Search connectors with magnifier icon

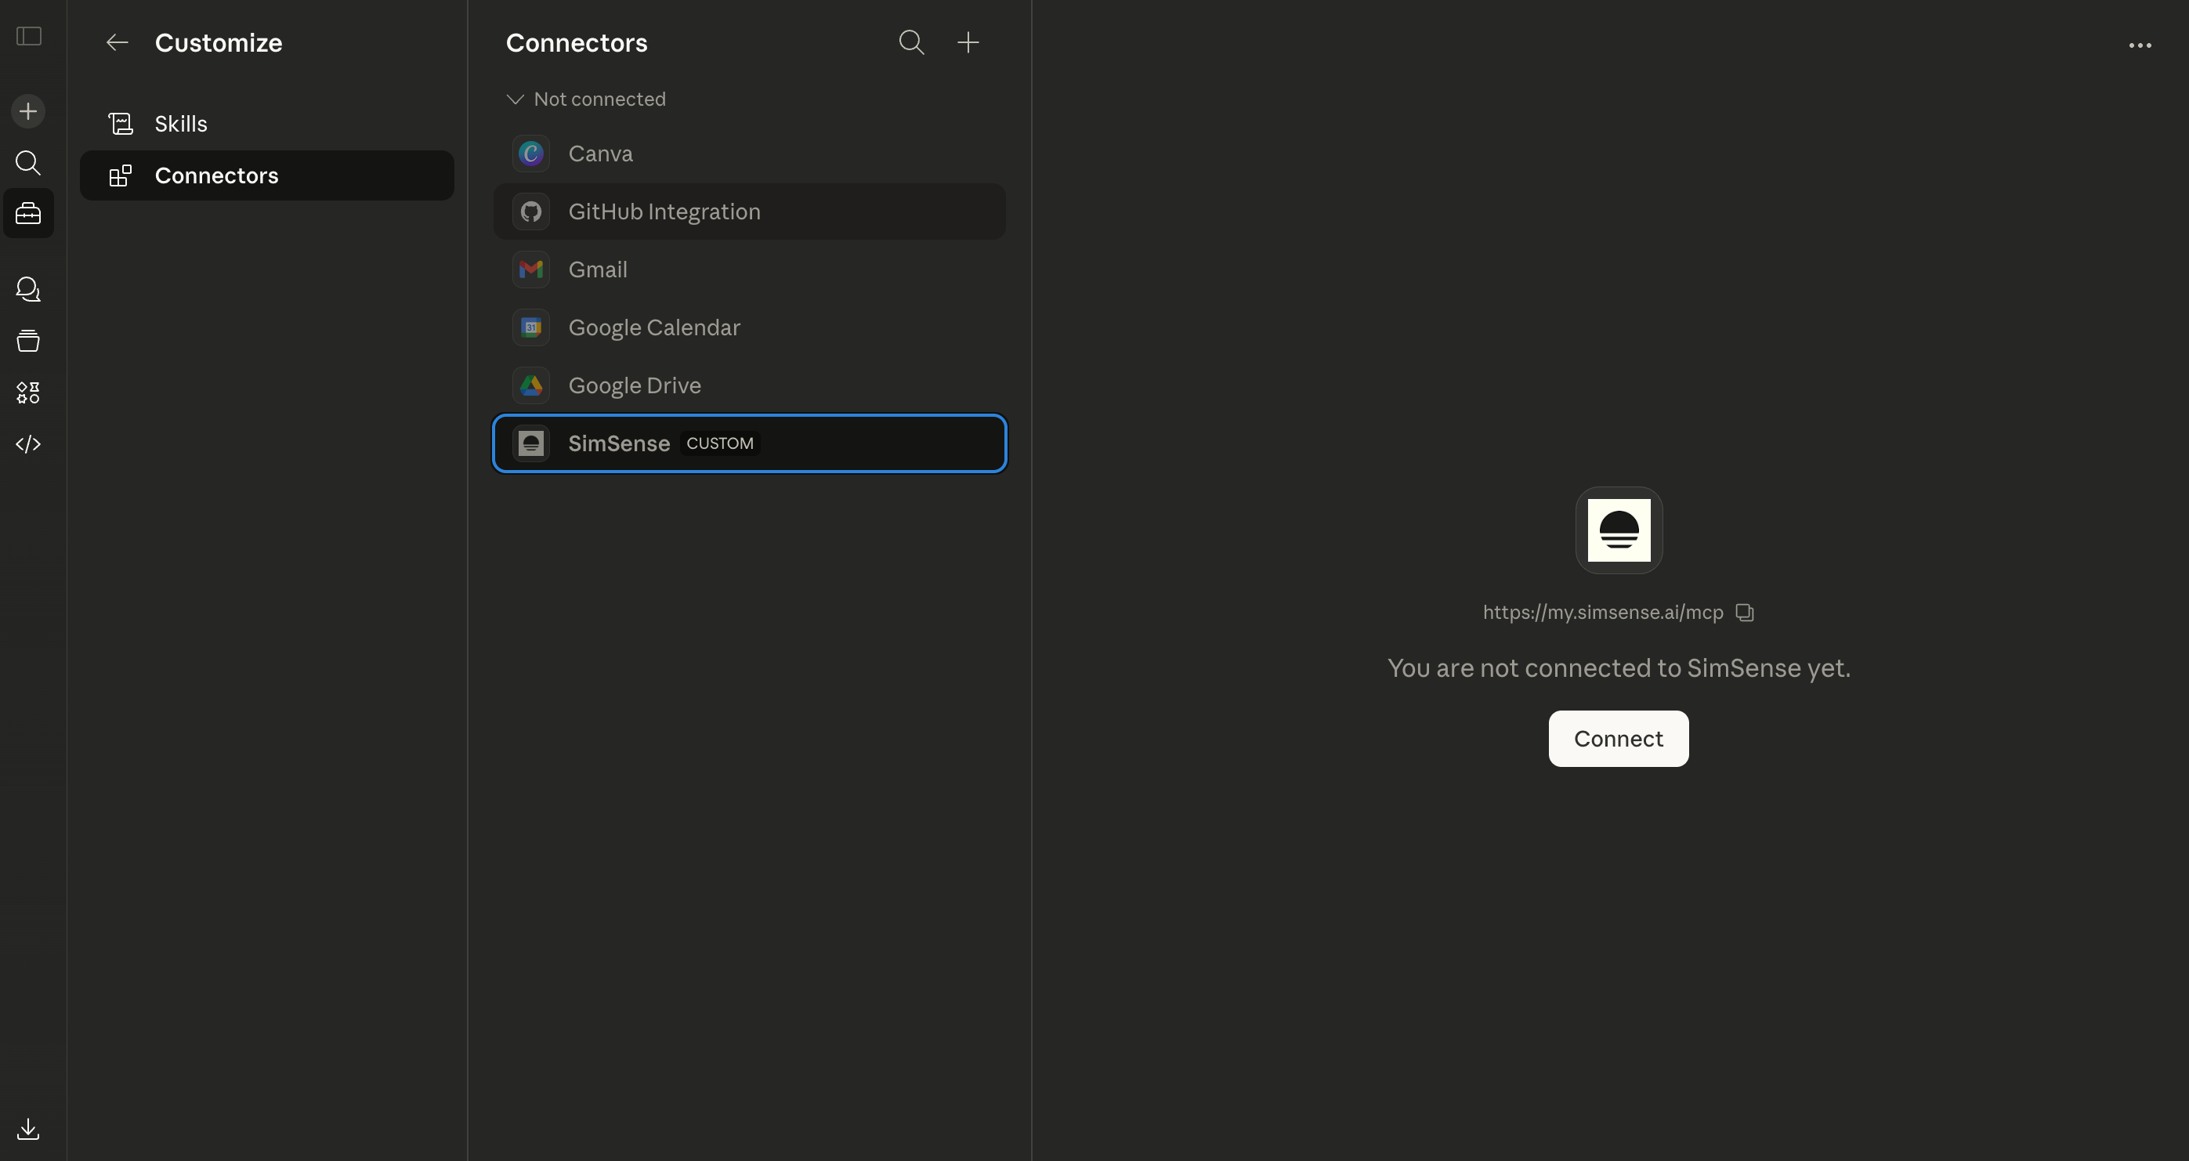[x=912, y=42]
